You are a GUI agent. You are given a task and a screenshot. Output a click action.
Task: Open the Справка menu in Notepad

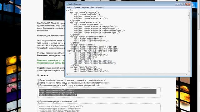[x=100, y=7]
